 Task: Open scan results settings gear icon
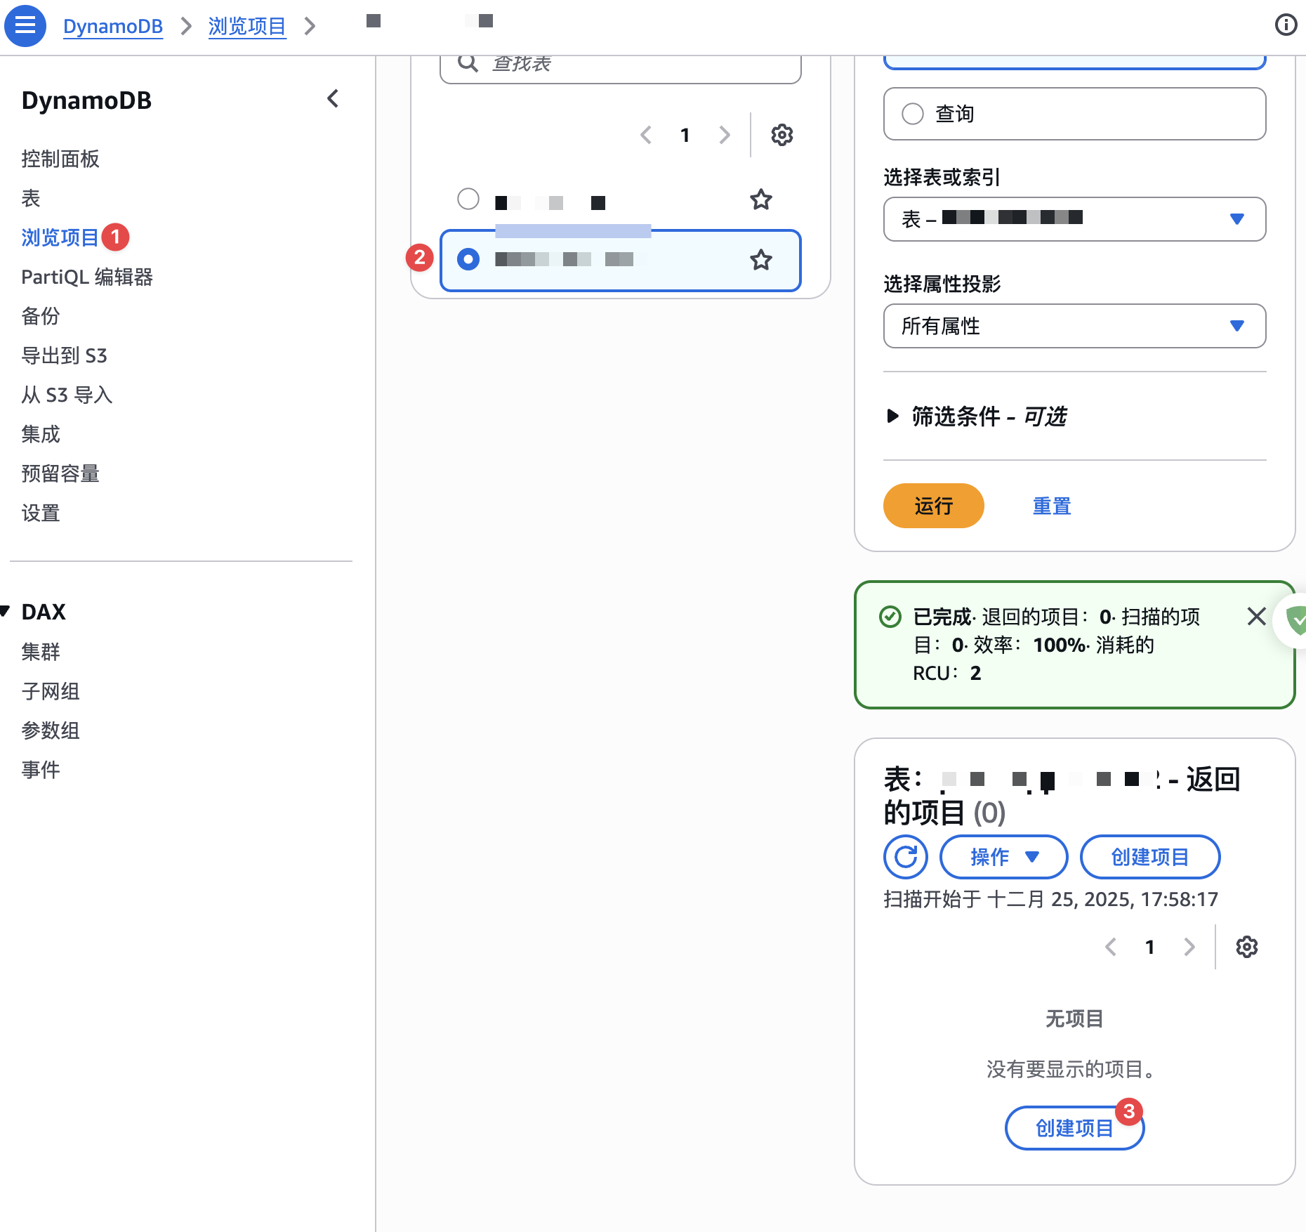(x=1246, y=947)
